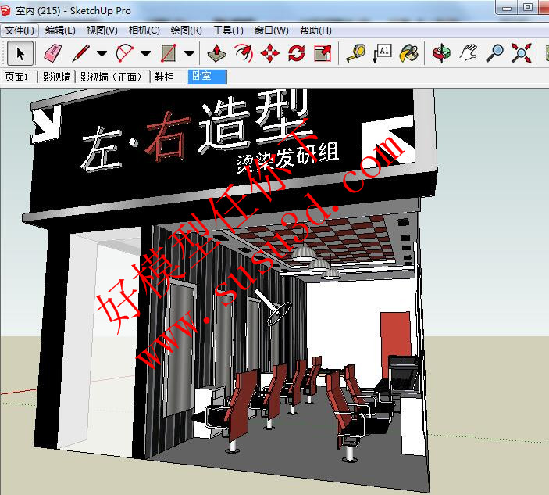This screenshot has height=495, width=549.
Task: Click the SketchUp logo in title bar
Action: (x=5, y=11)
